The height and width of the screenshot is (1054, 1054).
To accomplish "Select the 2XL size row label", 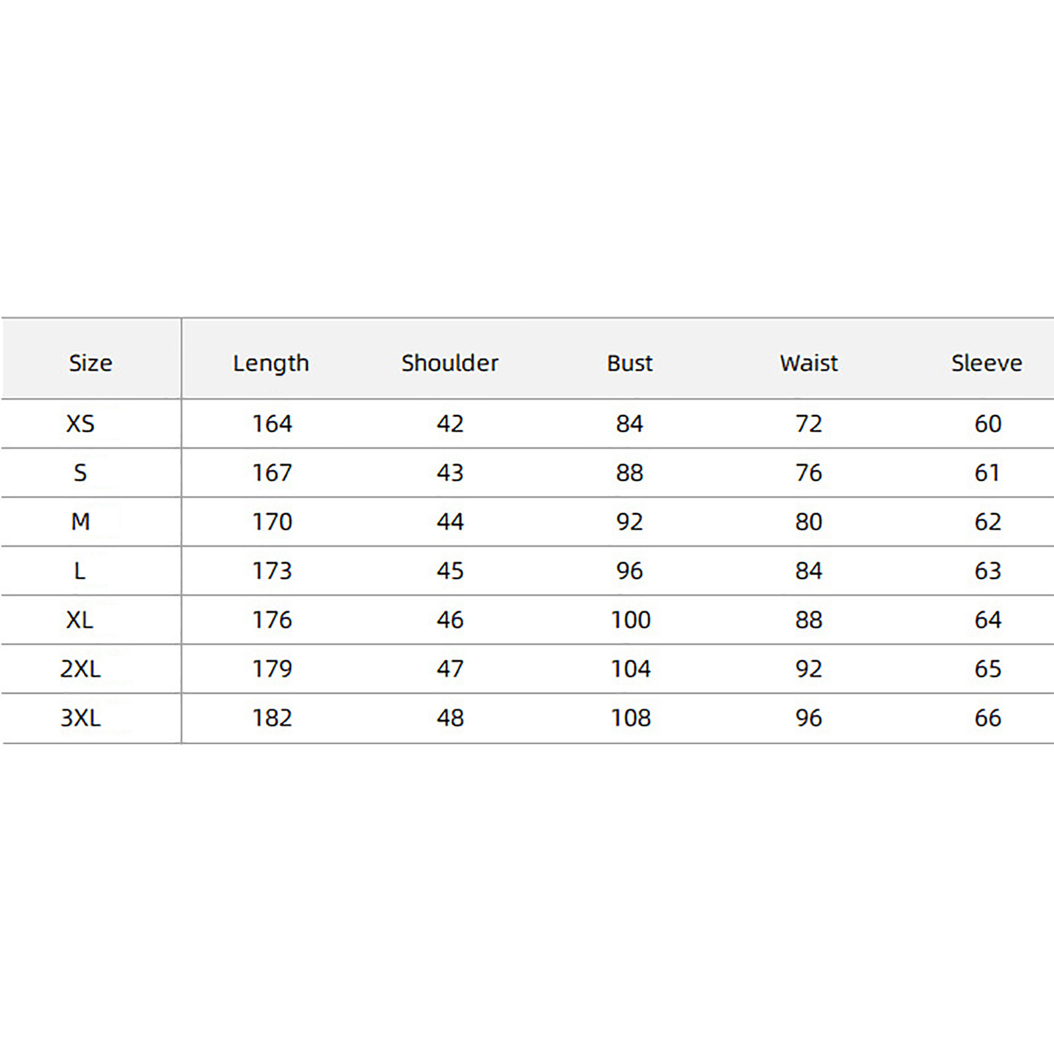I will pyautogui.click(x=80, y=669).
